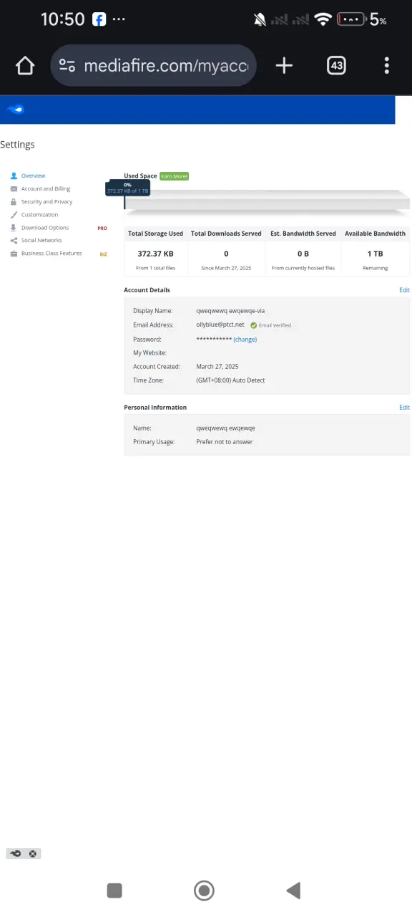
Task: Open Account and Billing settings
Action: pyautogui.click(x=46, y=188)
